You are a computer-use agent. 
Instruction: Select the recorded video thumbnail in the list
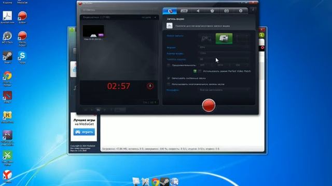93,31
